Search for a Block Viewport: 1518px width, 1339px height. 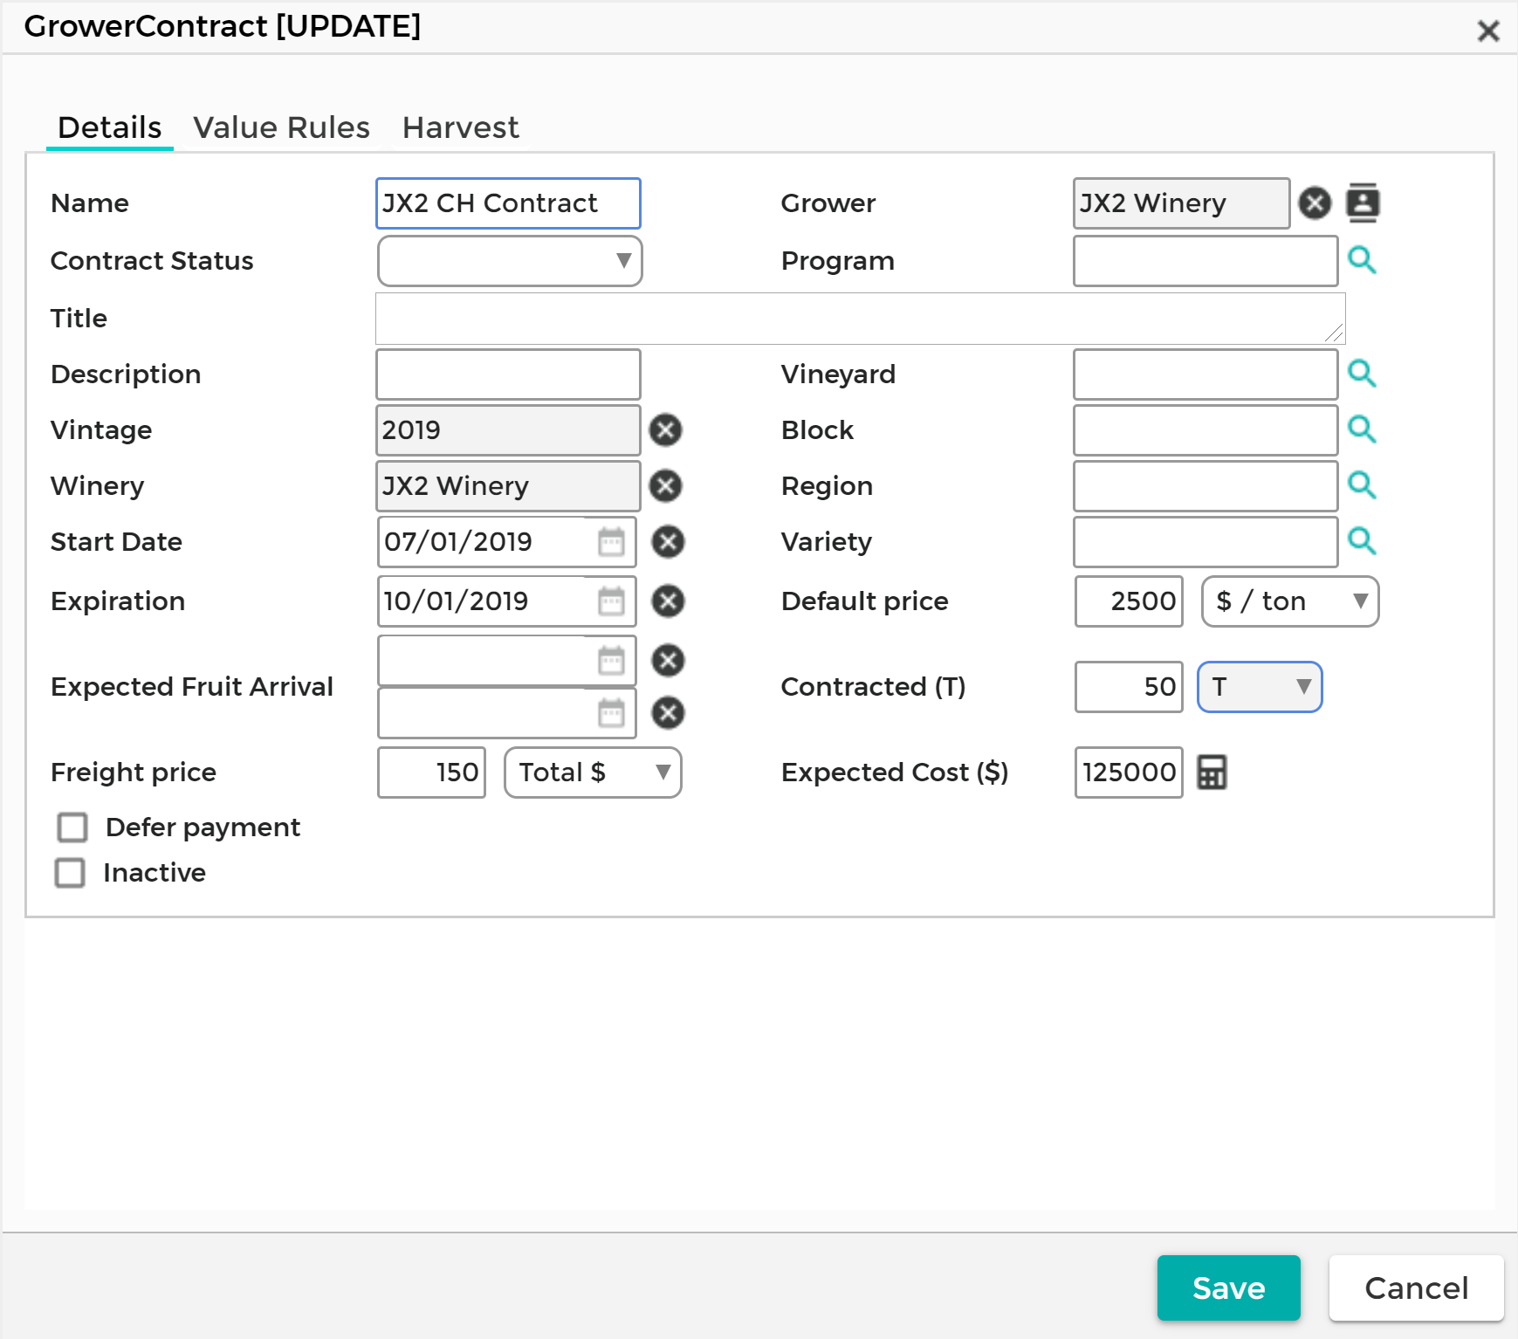1362,429
